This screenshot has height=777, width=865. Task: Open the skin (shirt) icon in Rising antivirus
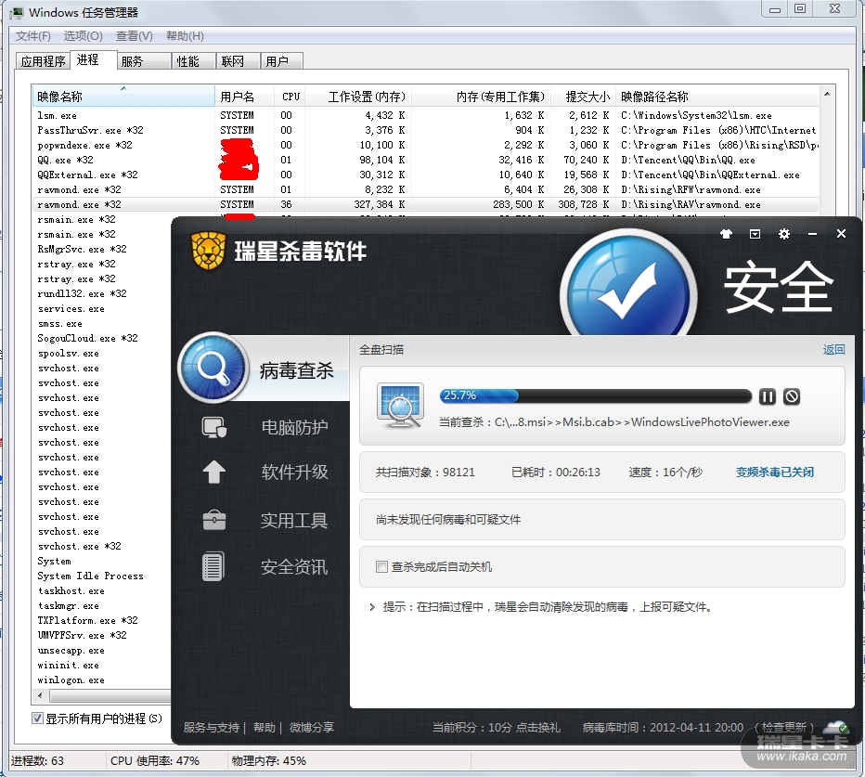pyautogui.click(x=726, y=234)
